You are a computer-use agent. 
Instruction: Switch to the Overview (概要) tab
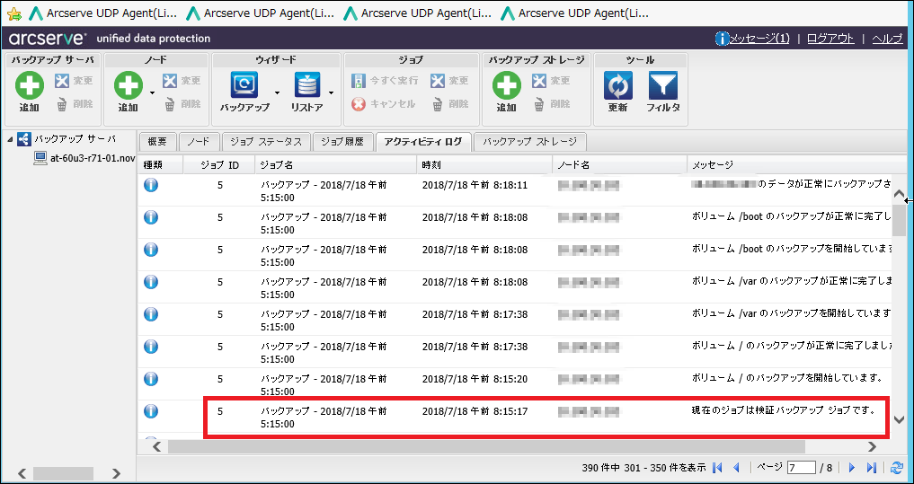(x=157, y=142)
